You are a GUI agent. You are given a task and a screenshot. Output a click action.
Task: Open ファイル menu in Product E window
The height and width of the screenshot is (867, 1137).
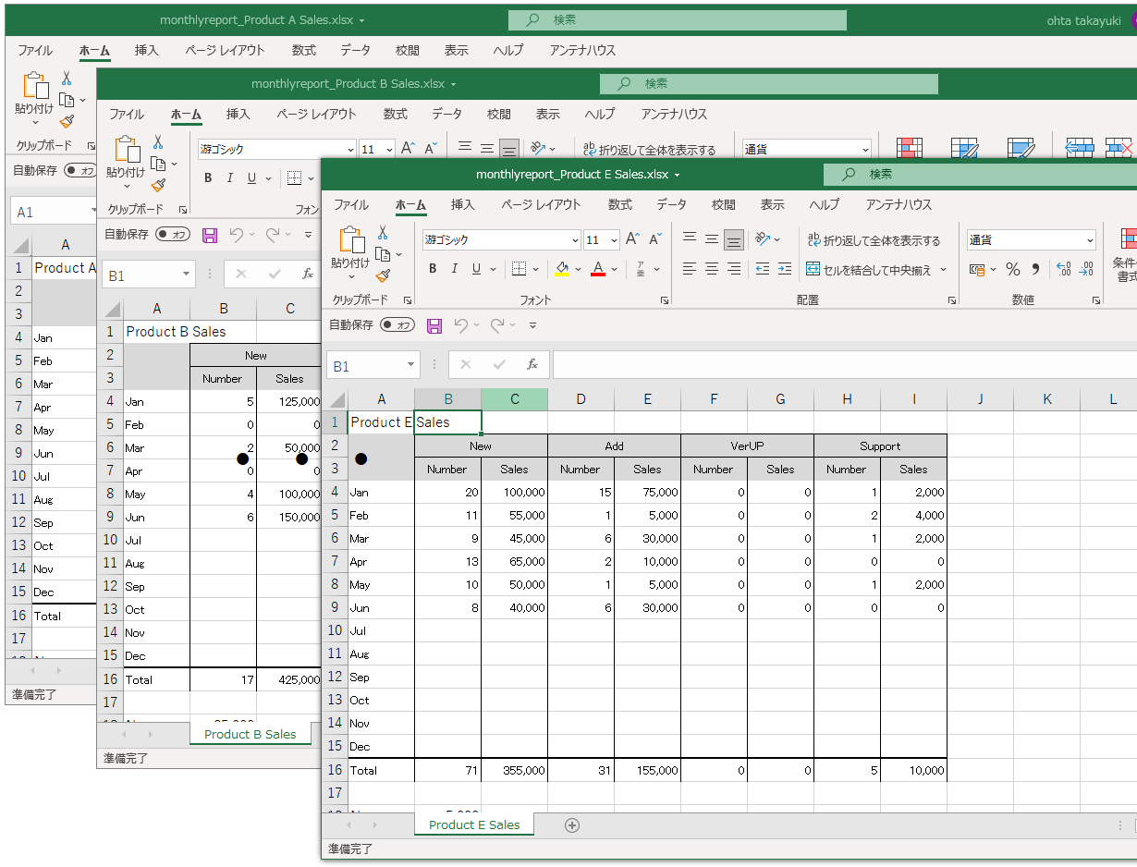pyautogui.click(x=351, y=205)
